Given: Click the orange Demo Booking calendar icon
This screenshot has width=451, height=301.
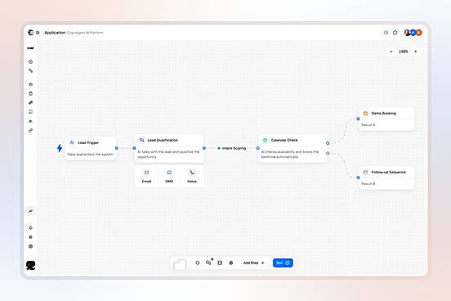Looking at the screenshot, I should [365, 113].
